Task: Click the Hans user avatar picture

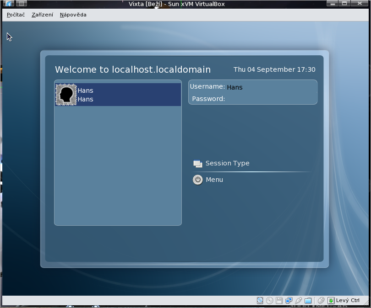Action: tap(66, 95)
